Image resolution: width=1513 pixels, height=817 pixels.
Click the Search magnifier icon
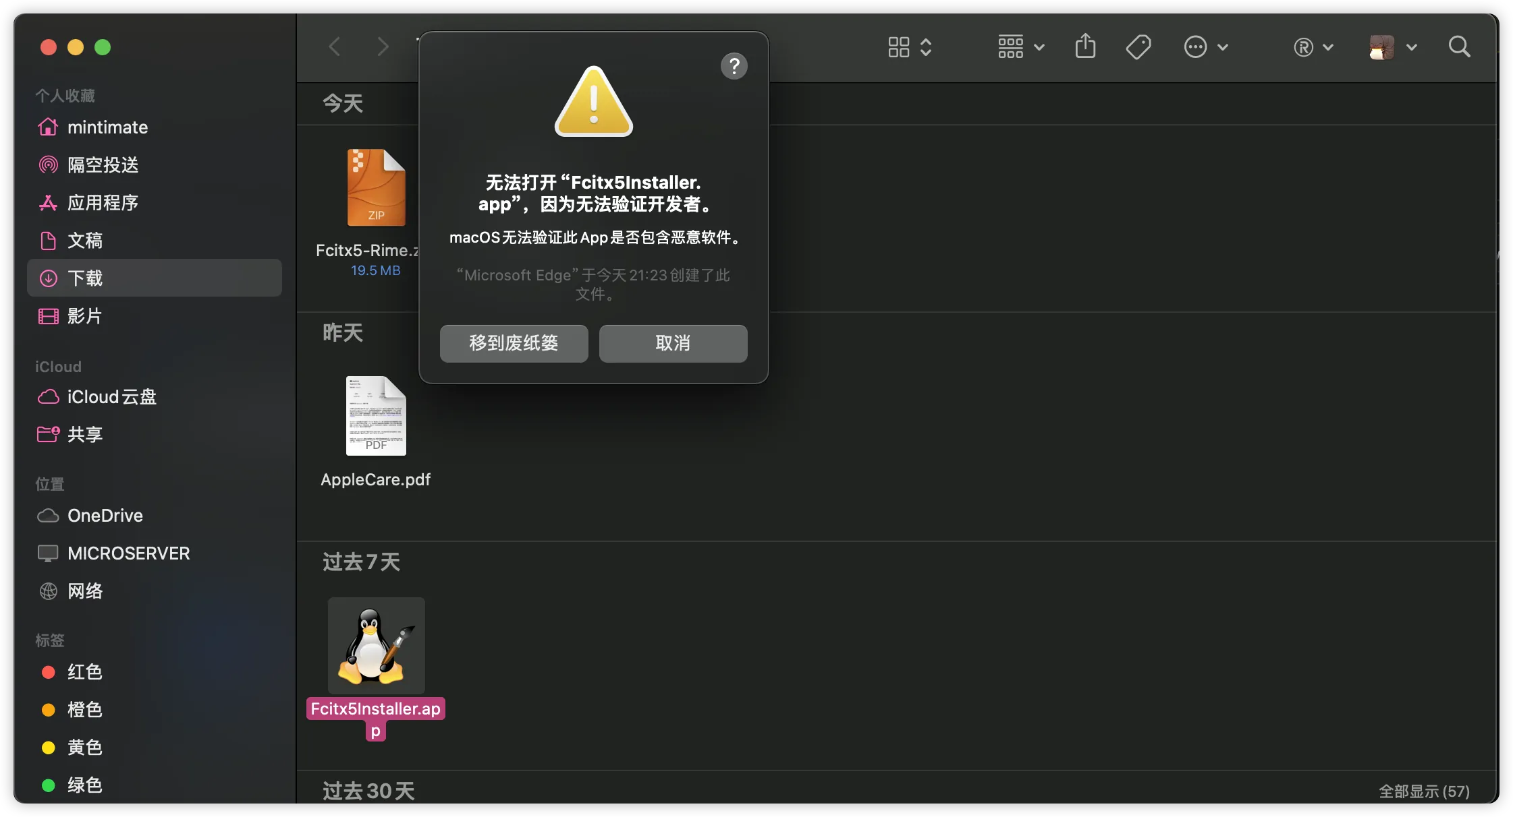point(1459,47)
